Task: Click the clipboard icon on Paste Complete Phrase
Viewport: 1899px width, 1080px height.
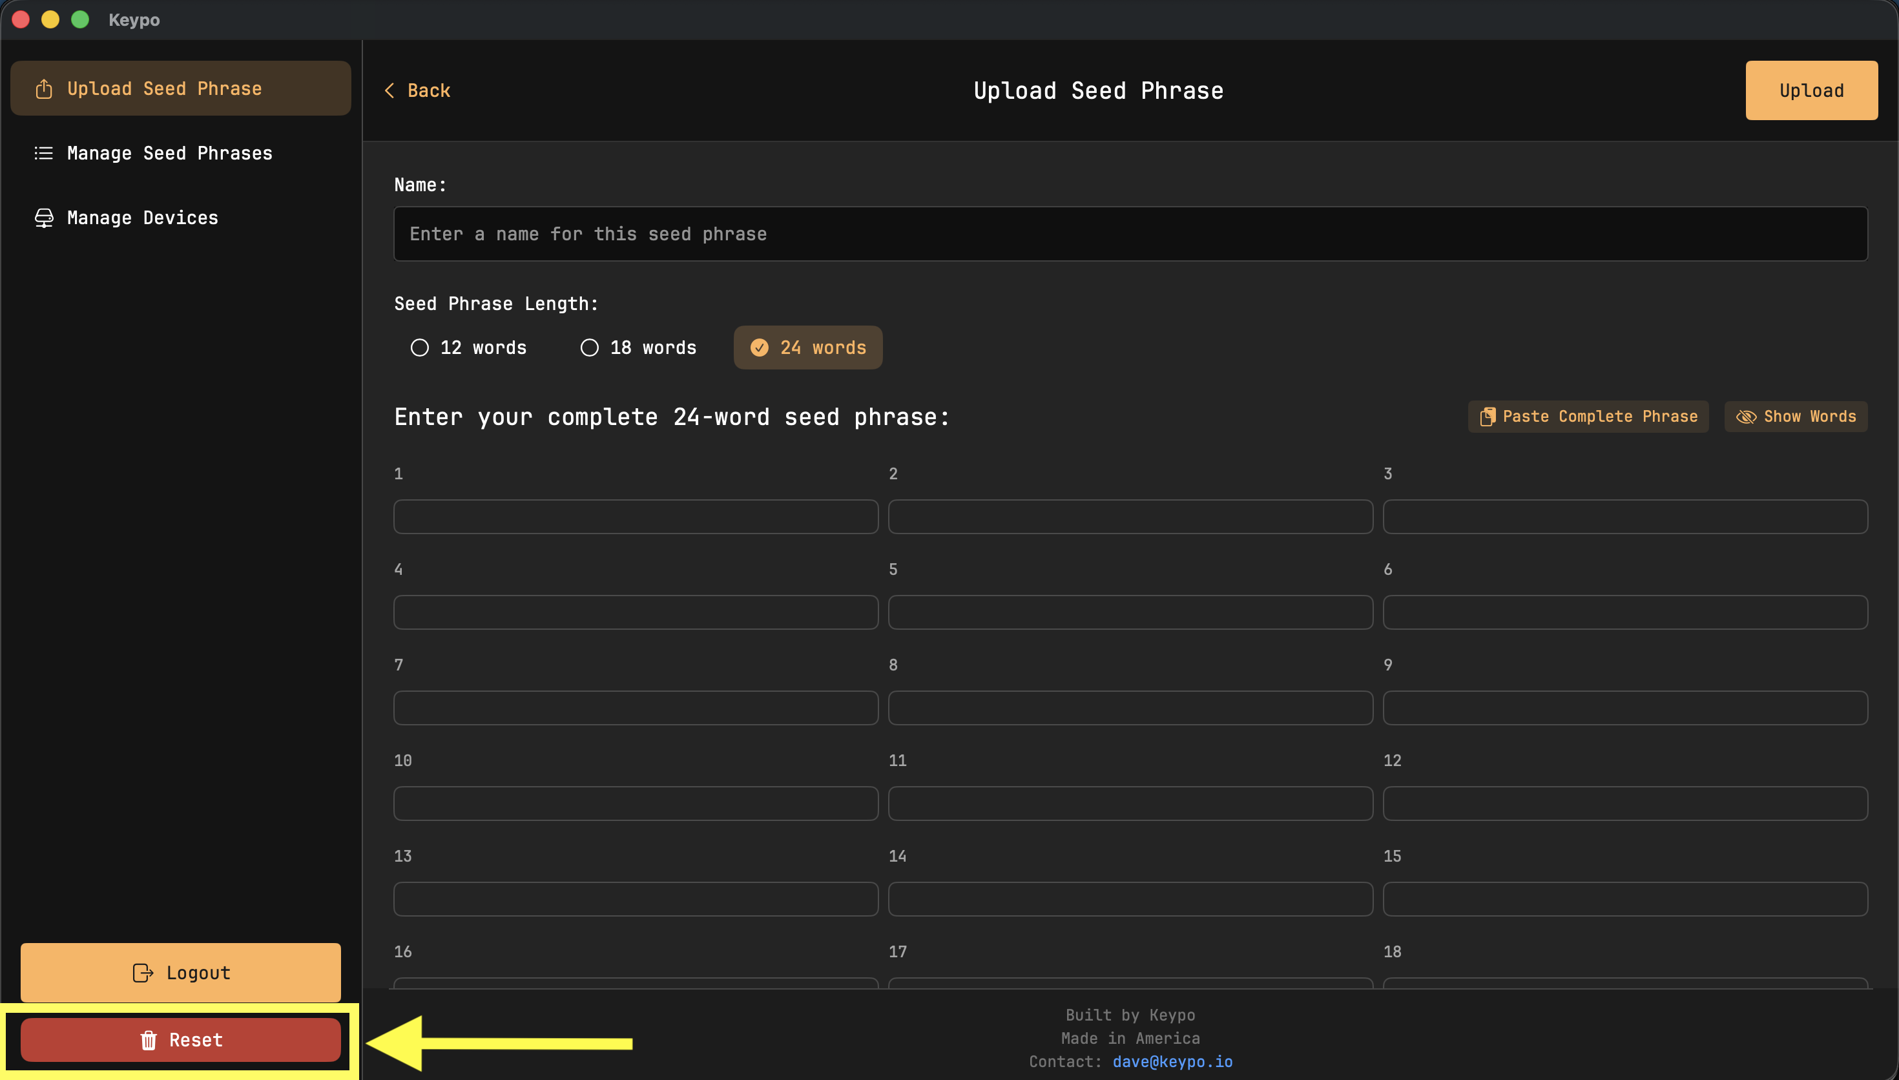Action: coord(1488,416)
